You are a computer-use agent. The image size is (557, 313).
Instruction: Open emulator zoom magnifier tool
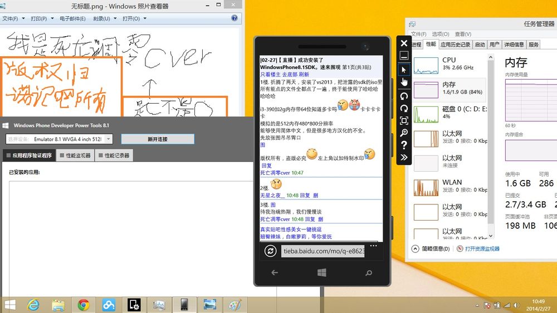tap(404, 133)
